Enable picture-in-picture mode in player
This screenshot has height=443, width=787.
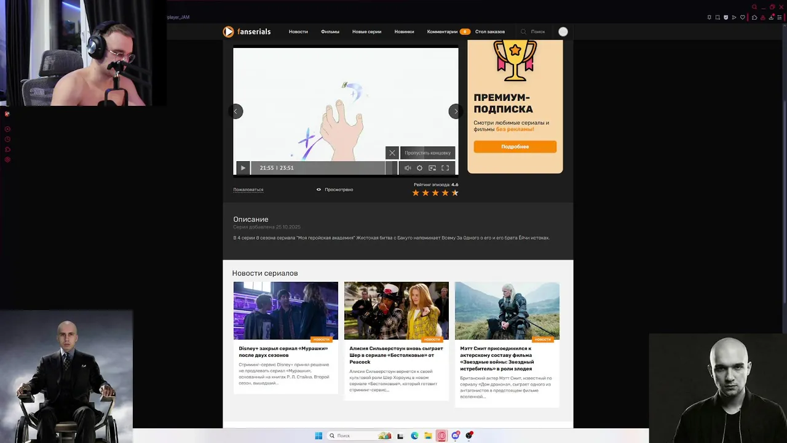(x=432, y=168)
